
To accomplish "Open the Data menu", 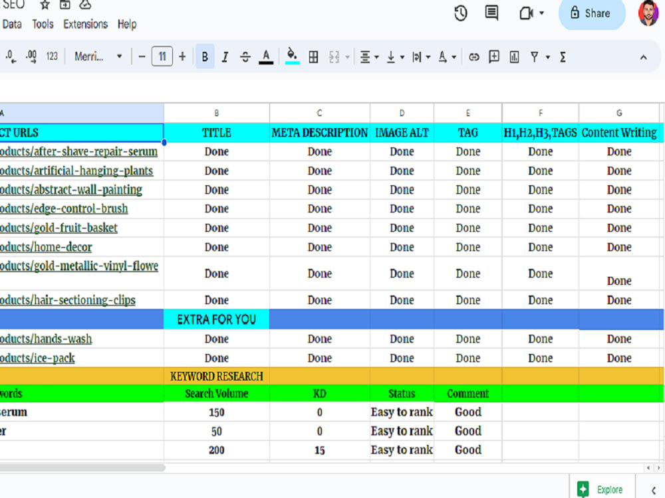I will pyautogui.click(x=11, y=24).
